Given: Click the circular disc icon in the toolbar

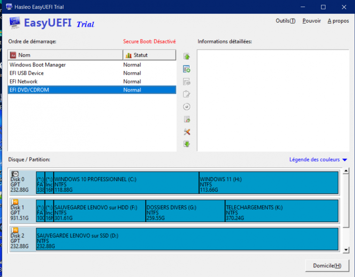Looking at the screenshot, I should pyautogui.click(x=187, y=107).
